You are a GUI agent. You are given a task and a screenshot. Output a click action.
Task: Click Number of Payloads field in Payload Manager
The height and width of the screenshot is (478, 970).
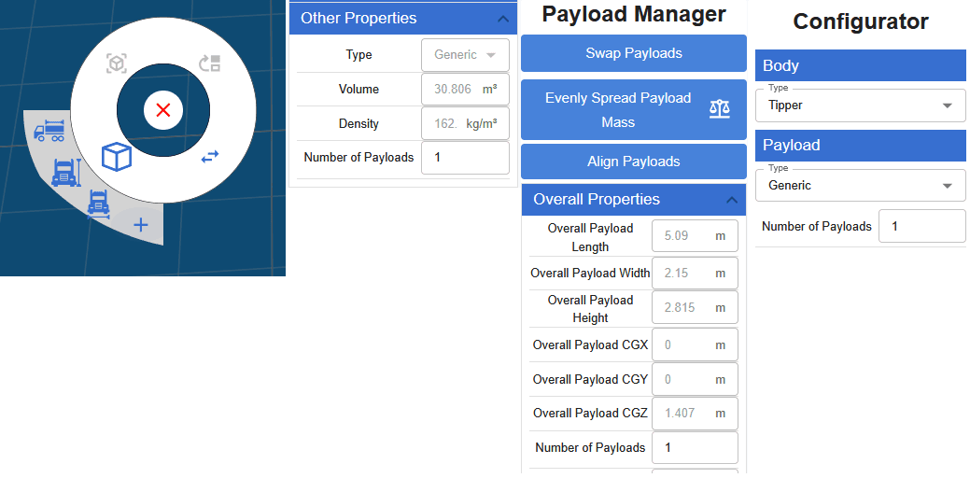[x=695, y=448]
